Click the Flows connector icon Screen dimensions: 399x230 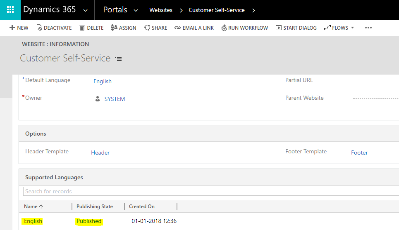327,28
